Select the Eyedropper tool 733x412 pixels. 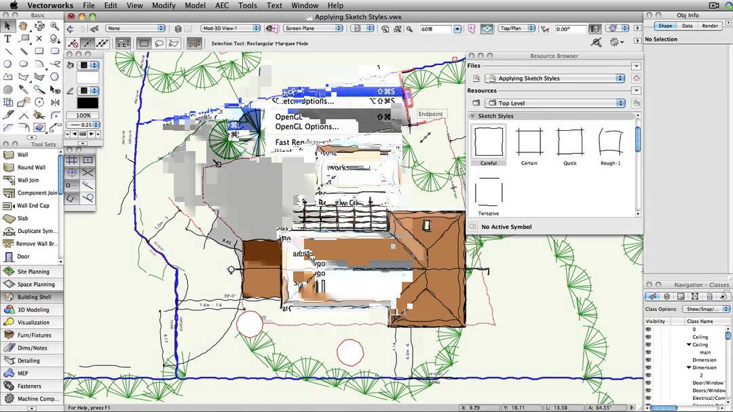coord(23,89)
